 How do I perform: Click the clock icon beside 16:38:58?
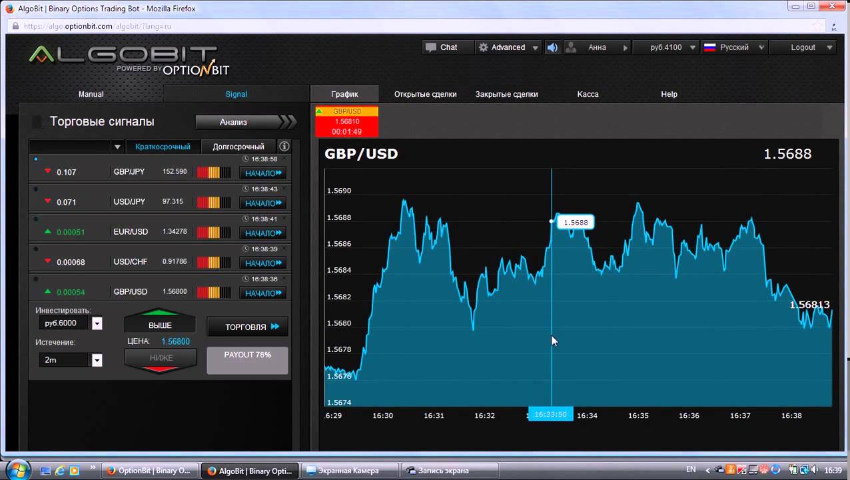246,159
